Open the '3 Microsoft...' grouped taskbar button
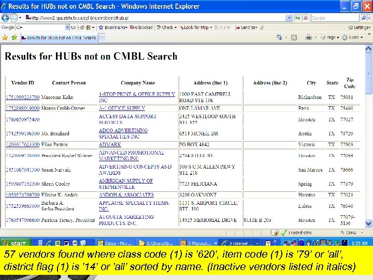 coord(199,243)
